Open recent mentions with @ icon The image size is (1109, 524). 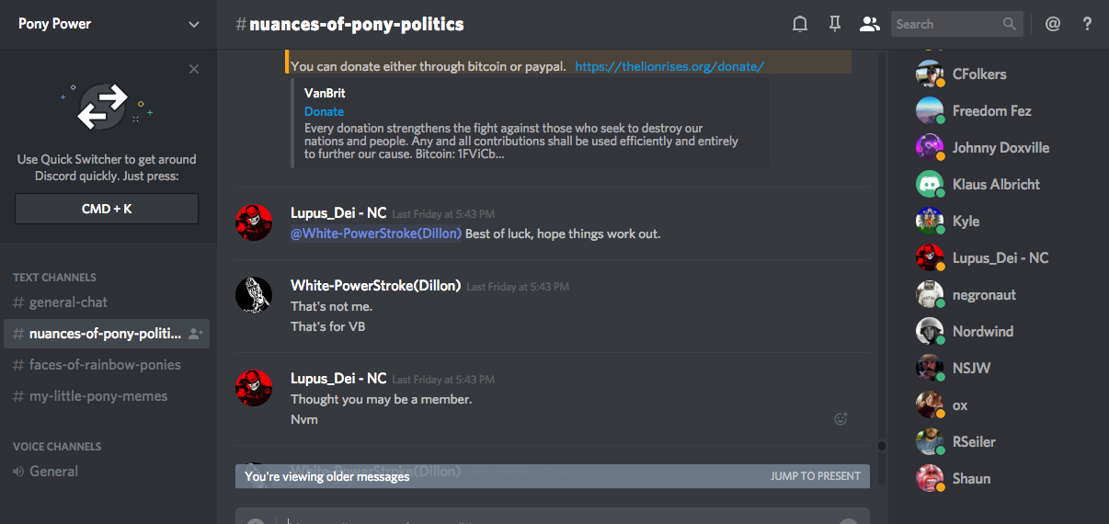click(x=1053, y=25)
